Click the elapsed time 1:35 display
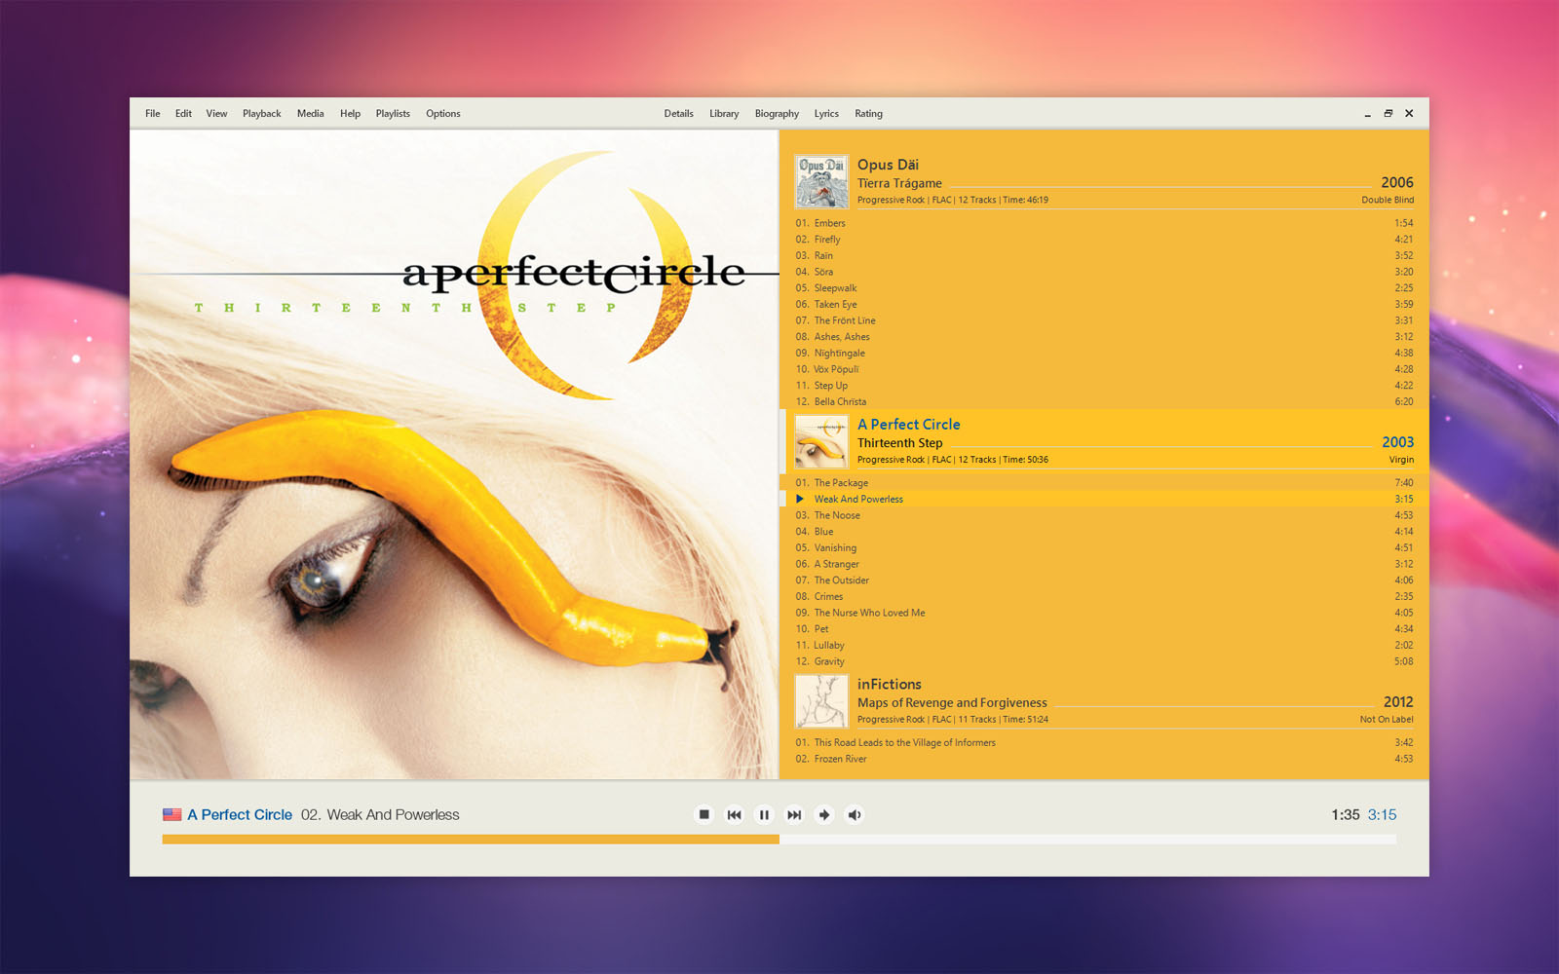 tap(1345, 814)
